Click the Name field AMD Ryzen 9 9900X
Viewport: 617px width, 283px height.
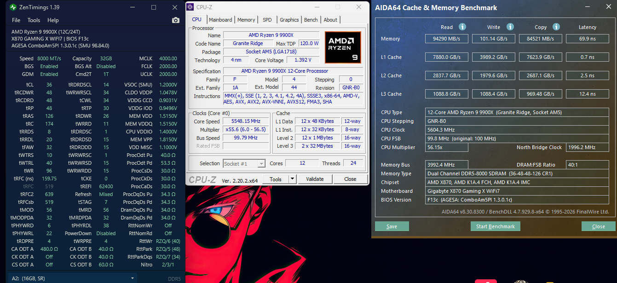click(271, 35)
